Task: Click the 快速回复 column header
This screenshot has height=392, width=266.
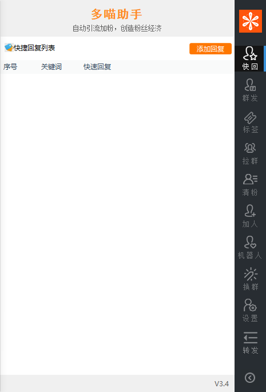Action: [97, 67]
